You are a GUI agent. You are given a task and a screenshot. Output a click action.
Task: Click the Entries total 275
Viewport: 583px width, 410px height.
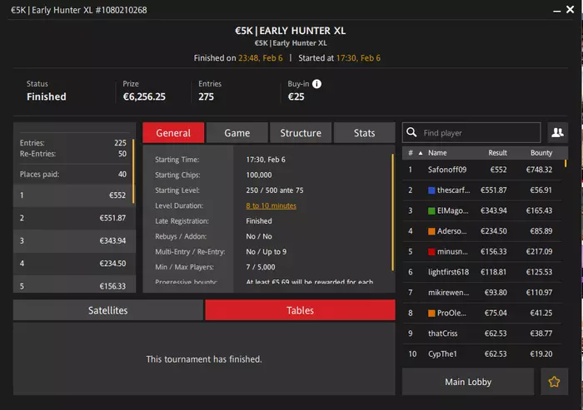tap(206, 96)
